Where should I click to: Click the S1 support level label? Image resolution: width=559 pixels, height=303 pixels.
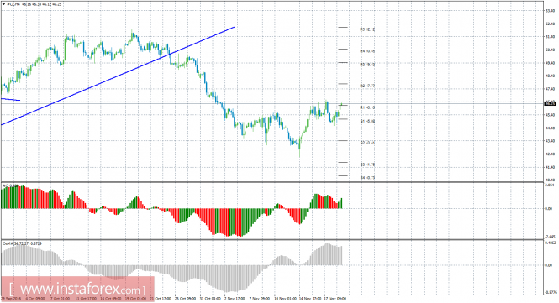[367, 121]
